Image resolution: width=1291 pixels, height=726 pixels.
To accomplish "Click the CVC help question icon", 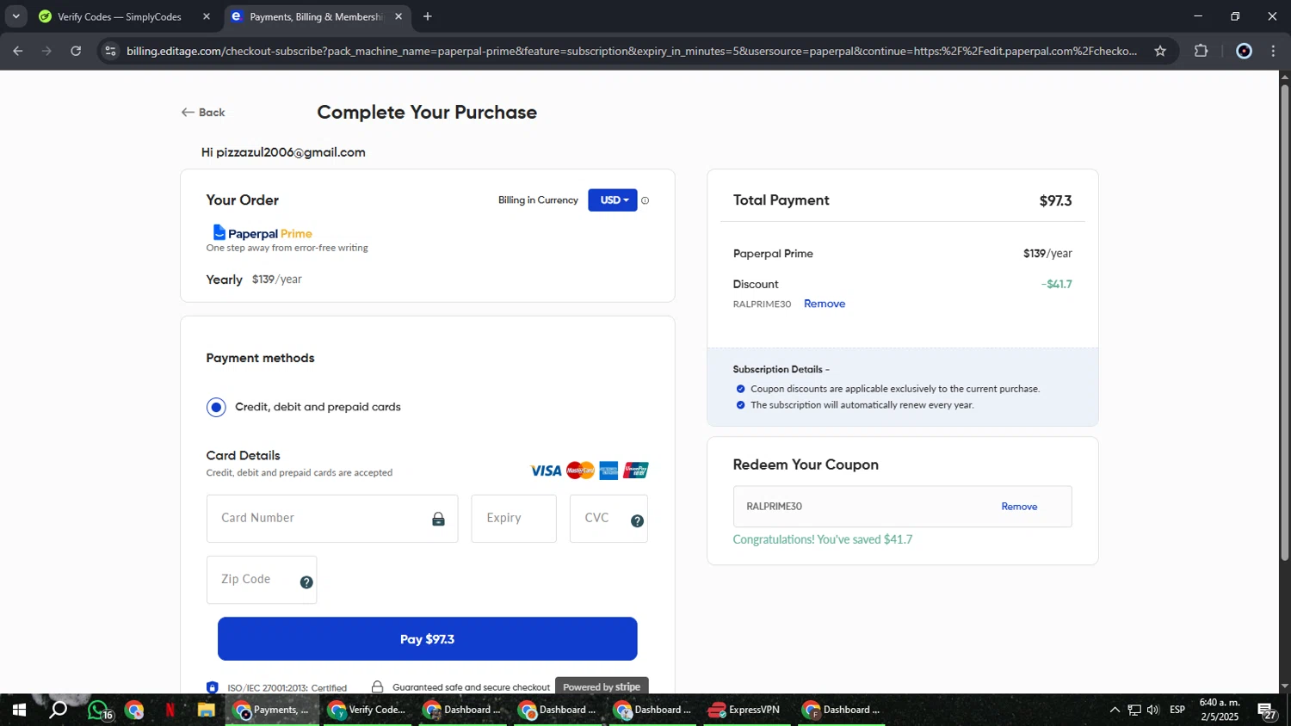I will coord(638,520).
